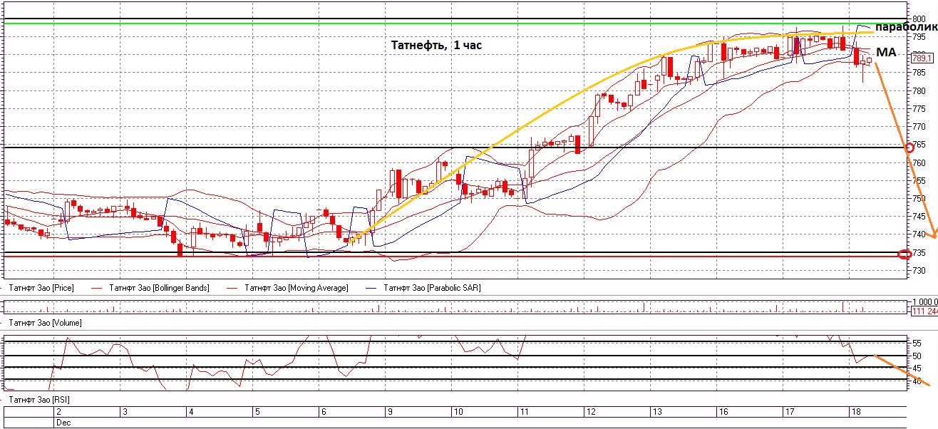Select date 9 on the time axis
This screenshot has height=429, width=938.
390,412
